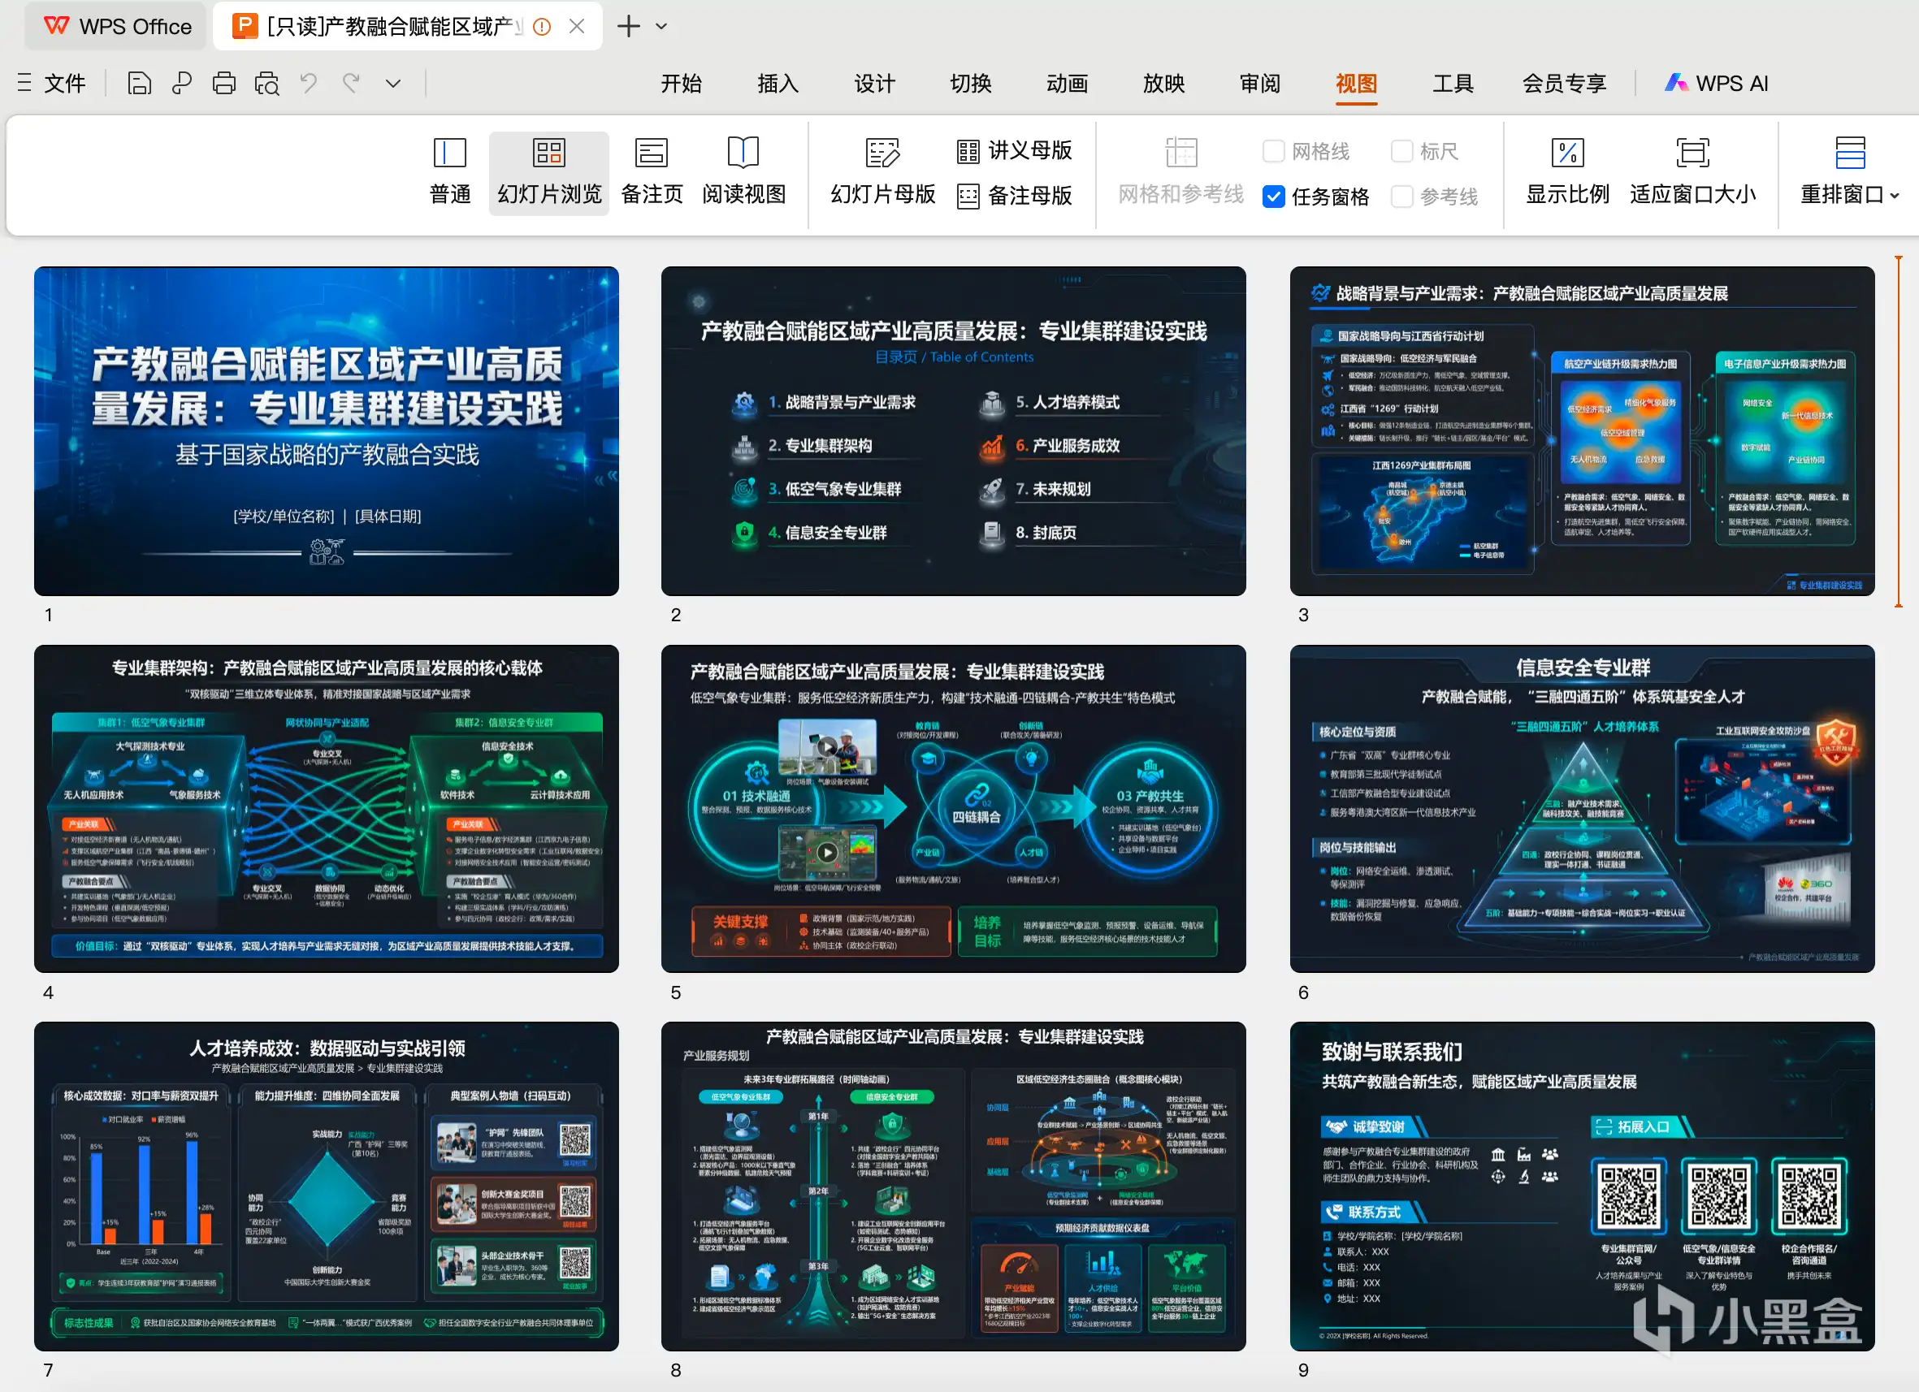The width and height of the screenshot is (1919, 1392).
Task: Open the new tab dropdown chevron
Action: (661, 26)
